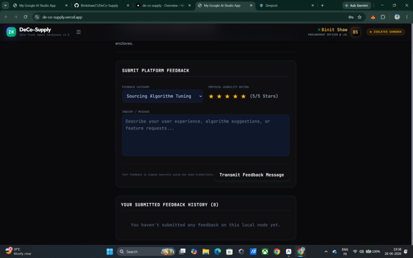Viewport: 413px width, 258px height.
Task: Show hidden system tray icons
Action: click(x=326, y=252)
